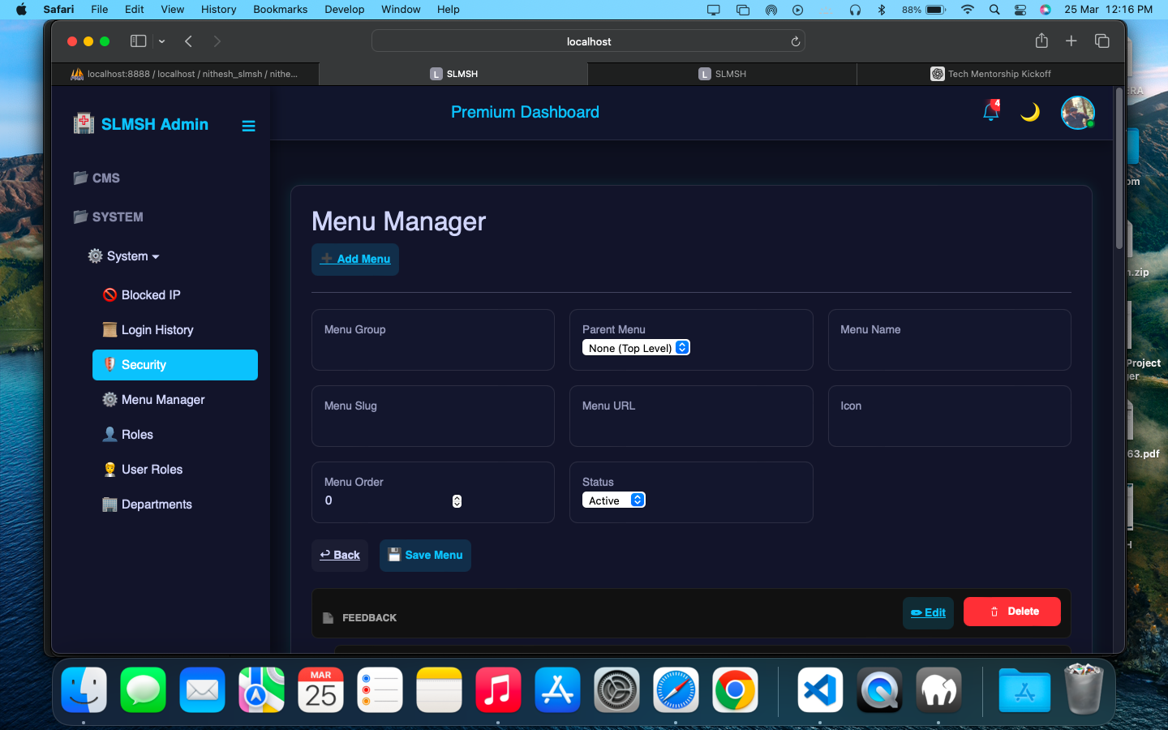Click the page vertical scrollbar
The image size is (1168, 730).
1119,168
